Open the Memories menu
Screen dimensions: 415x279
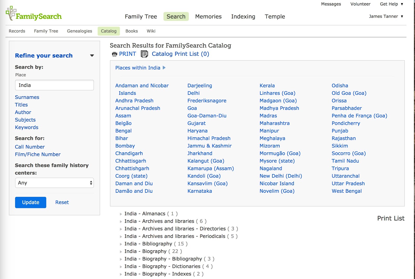tap(208, 17)
